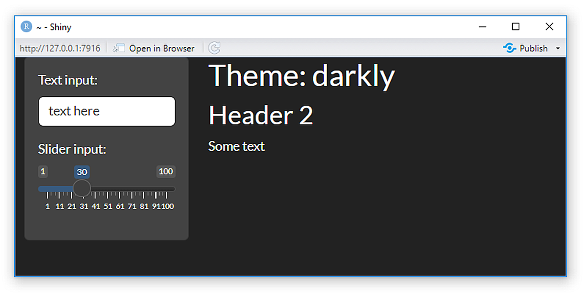Click the slider handle at 30
This screenshot has width=584, height=297.
click(x=82, y=189)
